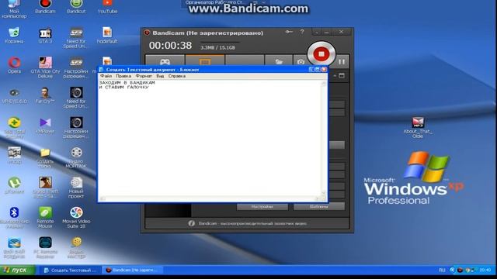Select the Новый проект desktop file
The width and height of the screenshot is (497, 279).
tap(76, 188)
